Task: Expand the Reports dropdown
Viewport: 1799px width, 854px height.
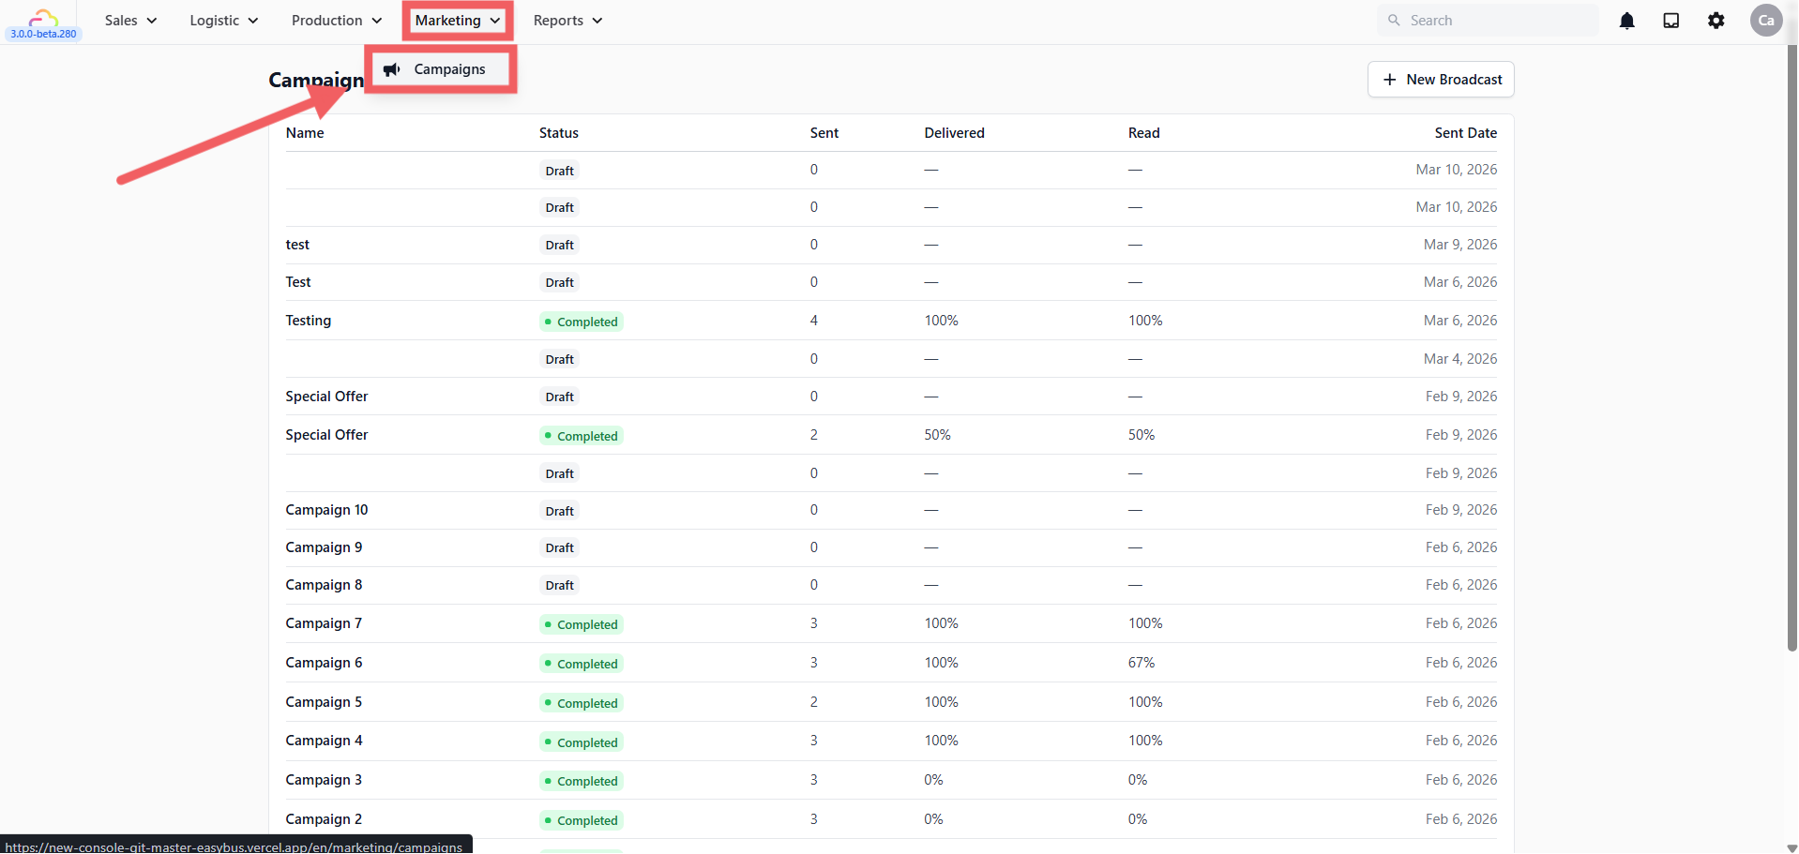Action: (567, 21)
